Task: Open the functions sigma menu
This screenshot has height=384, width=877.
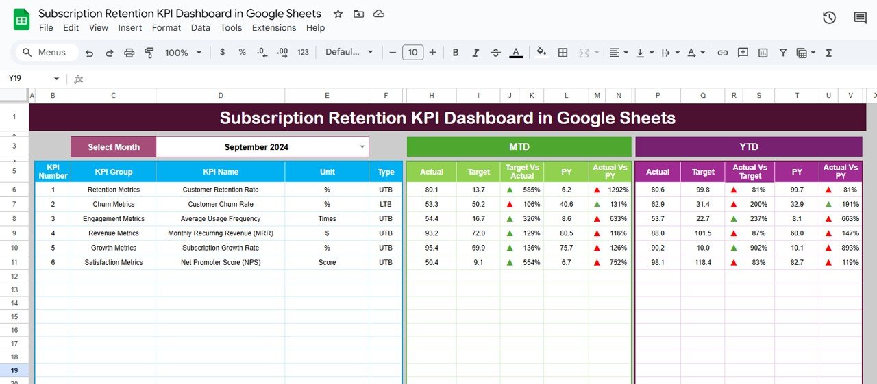Action: 828,53
